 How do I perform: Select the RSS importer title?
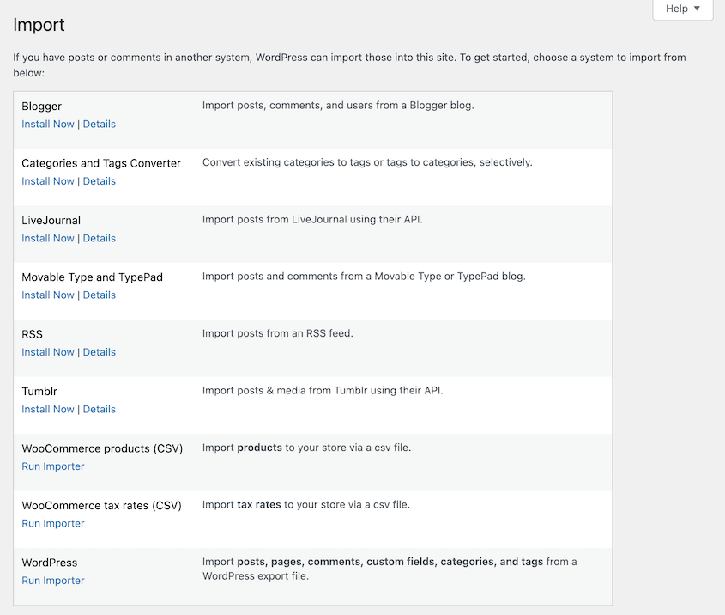[x=33, y=334]
